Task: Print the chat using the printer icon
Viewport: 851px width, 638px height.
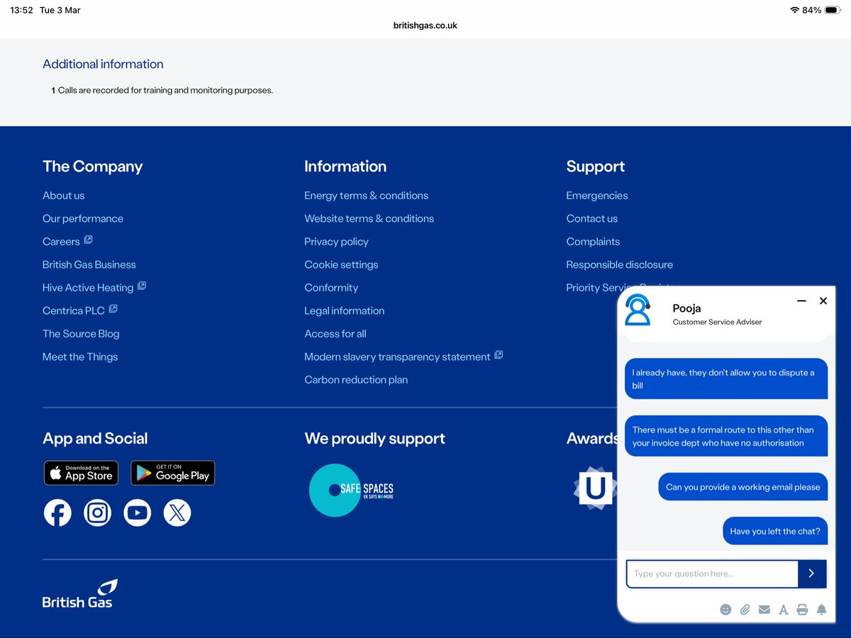Action: pyautogui.click(x=802, y=609)
